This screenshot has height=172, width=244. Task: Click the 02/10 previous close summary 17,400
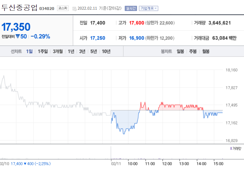tap(17, 164)
